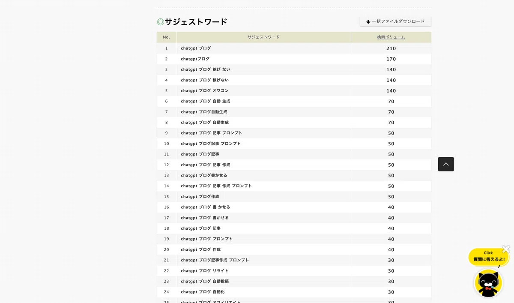Select "chatgpt ブログ 自動生成" keyword in row 8

point(205,122)
